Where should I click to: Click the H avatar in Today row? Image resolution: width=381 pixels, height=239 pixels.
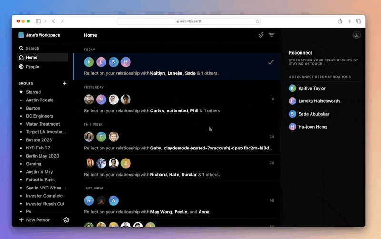[x=126, y=62]
